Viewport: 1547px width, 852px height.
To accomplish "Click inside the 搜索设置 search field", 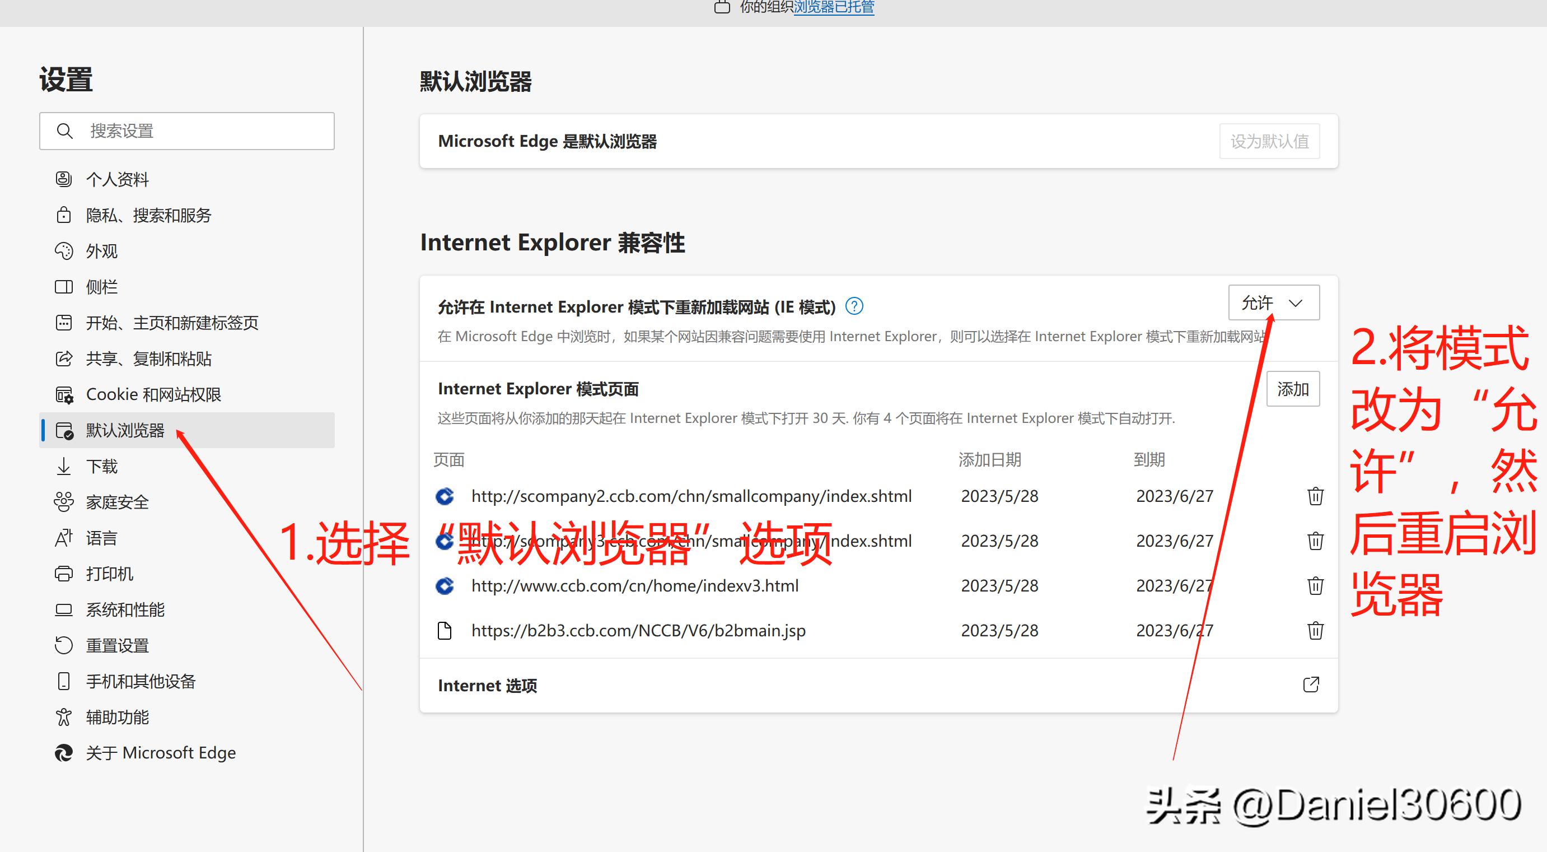I will pos(187,131).
